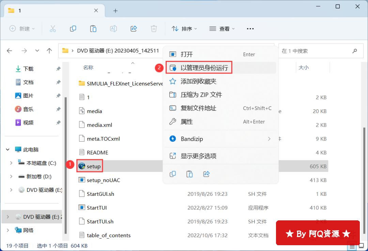This screenshot has width=368, height=251.
Task: Open a new tab with plus button
Action: click(x=116, y=11)
